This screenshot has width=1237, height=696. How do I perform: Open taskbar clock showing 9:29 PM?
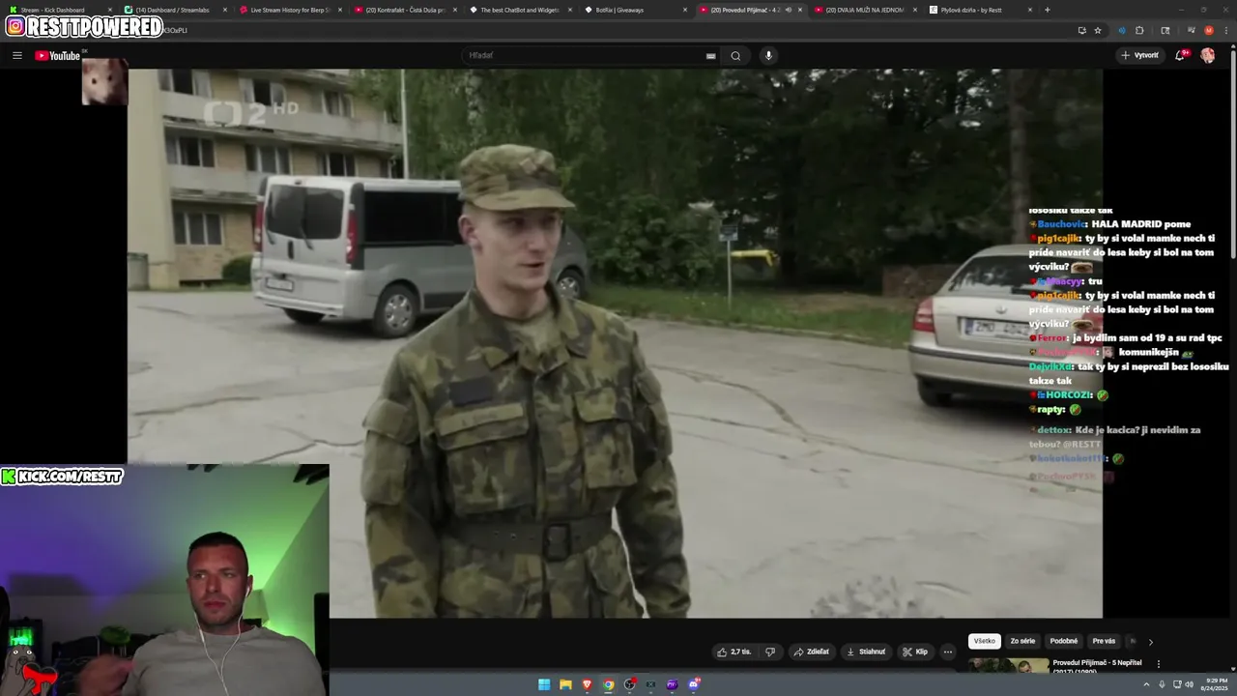click(1216, 684)
